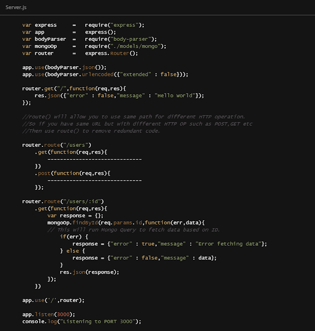The image size is (315, 331).
Task: Click the comment '// This will run Mongo Query'
Action: tap(134, 230)
